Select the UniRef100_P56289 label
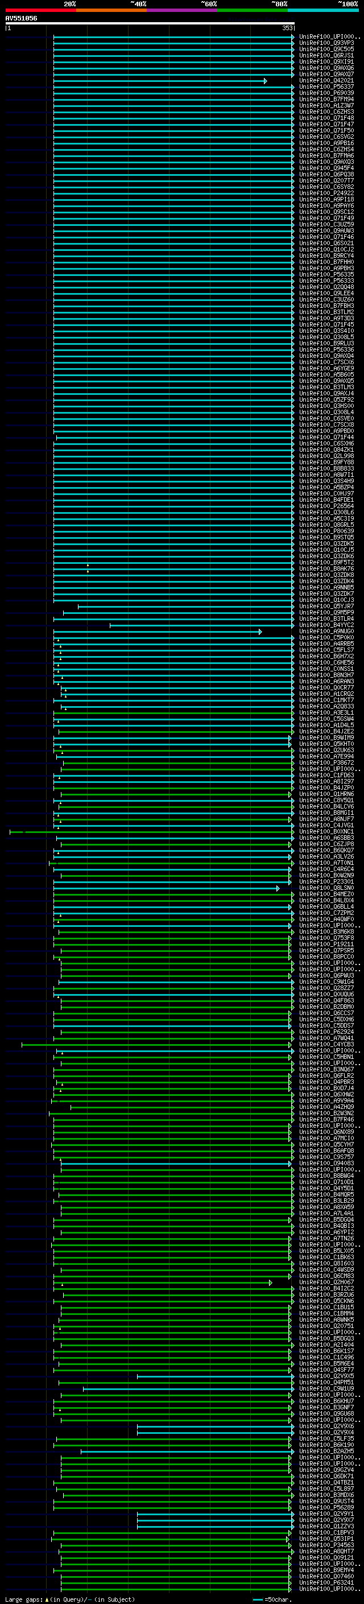The image size is (364, 1604). click(326, 1507)
